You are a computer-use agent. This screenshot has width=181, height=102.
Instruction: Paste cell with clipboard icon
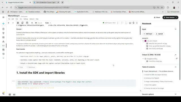click(27, 23)
